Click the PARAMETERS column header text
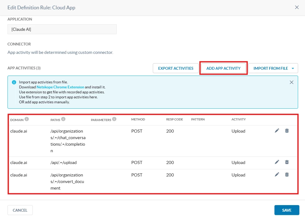Image resolution: width=305 pixels, height=216 pixels. pyautogui.click(x=101, y=120)
